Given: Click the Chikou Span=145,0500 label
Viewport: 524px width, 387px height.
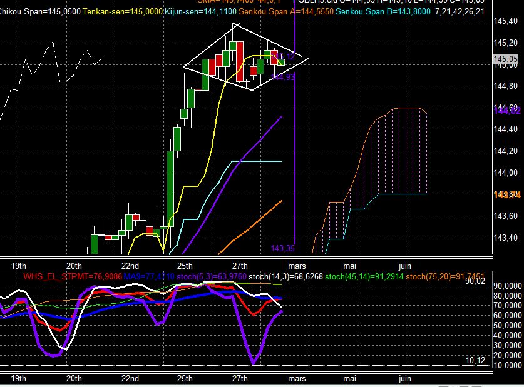Looking at the screenshot, I should [x=40, y=12].
